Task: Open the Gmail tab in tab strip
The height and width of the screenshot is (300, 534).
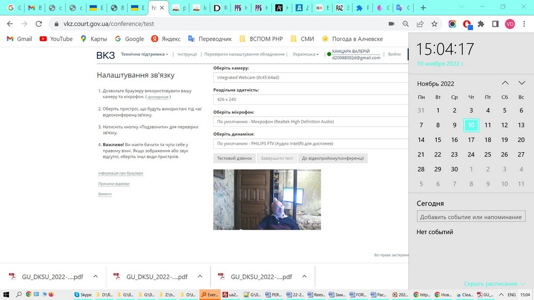Action: click(x=34, y=8)
